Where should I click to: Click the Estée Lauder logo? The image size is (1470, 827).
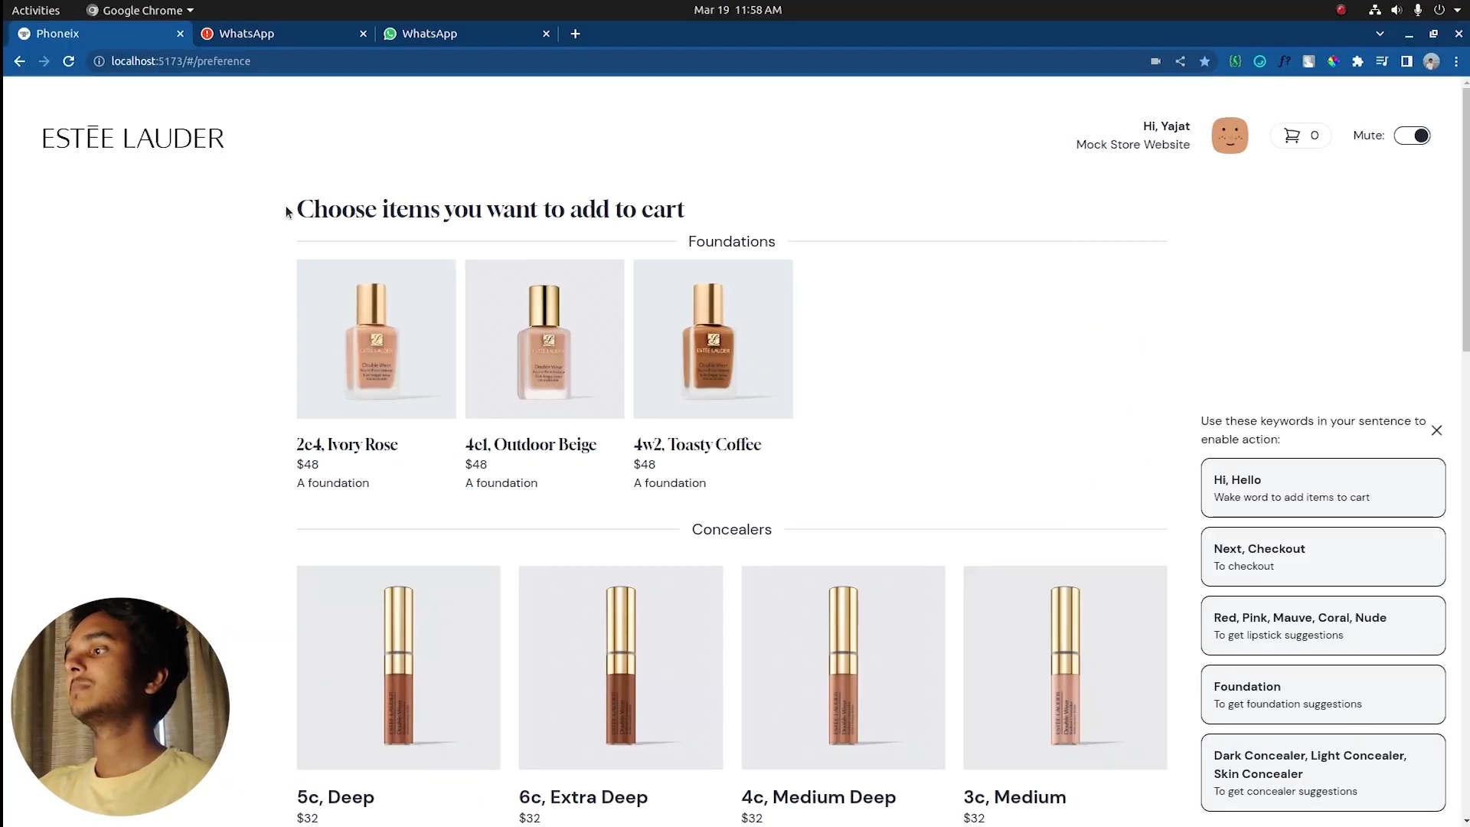pyautogui.click(x=132, y=139)
